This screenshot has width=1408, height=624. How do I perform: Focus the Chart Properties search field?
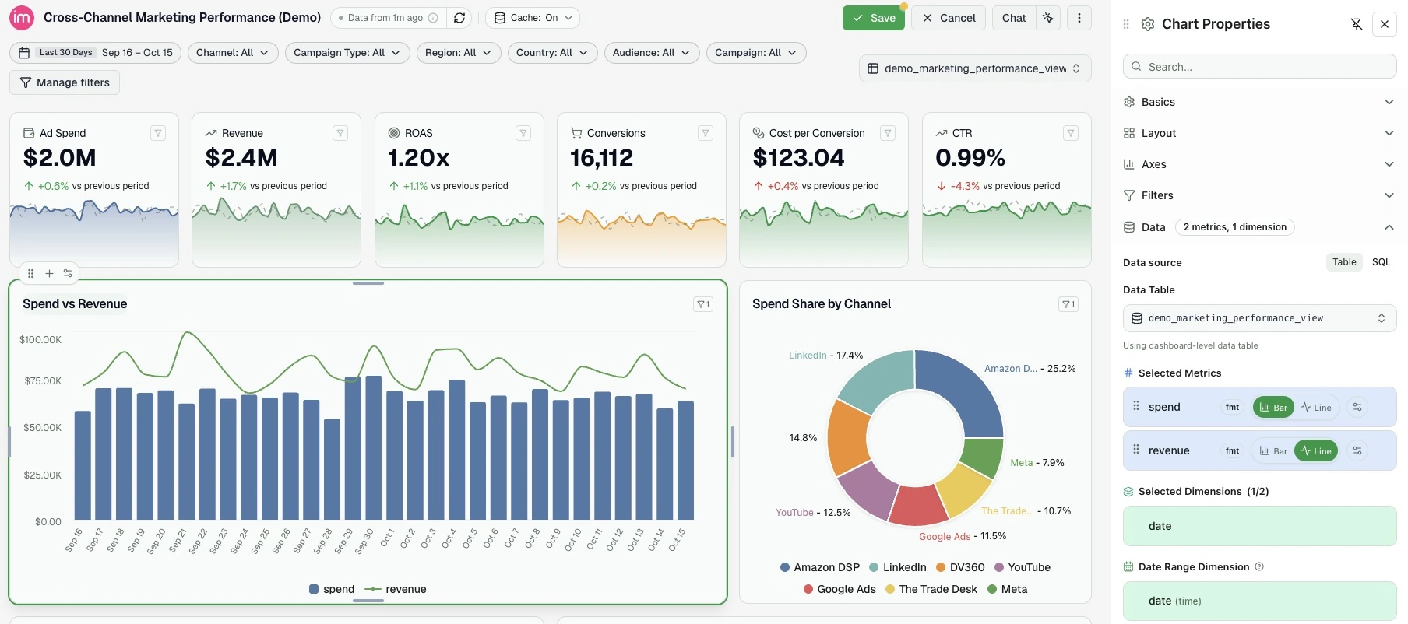[x=1259, y=67]
